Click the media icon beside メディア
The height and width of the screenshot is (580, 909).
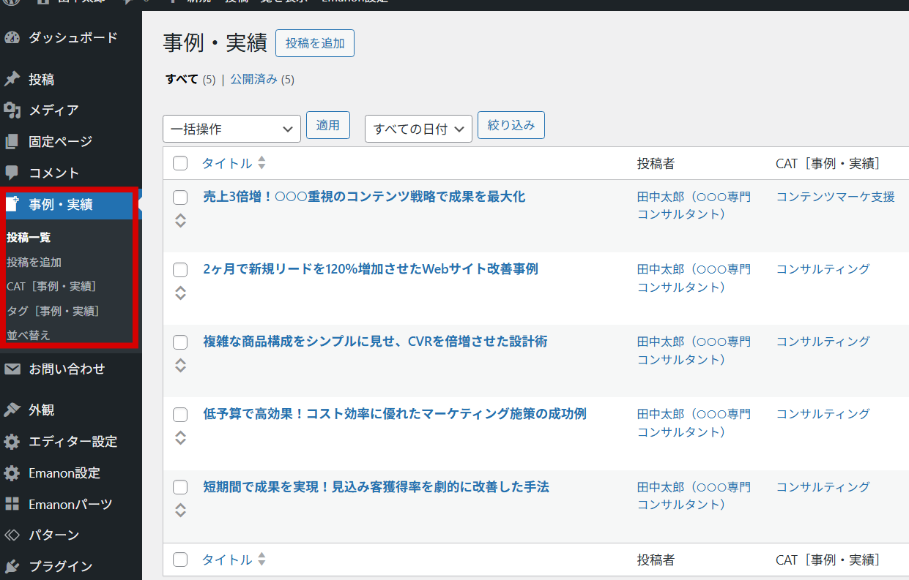(x=12, y=110)
